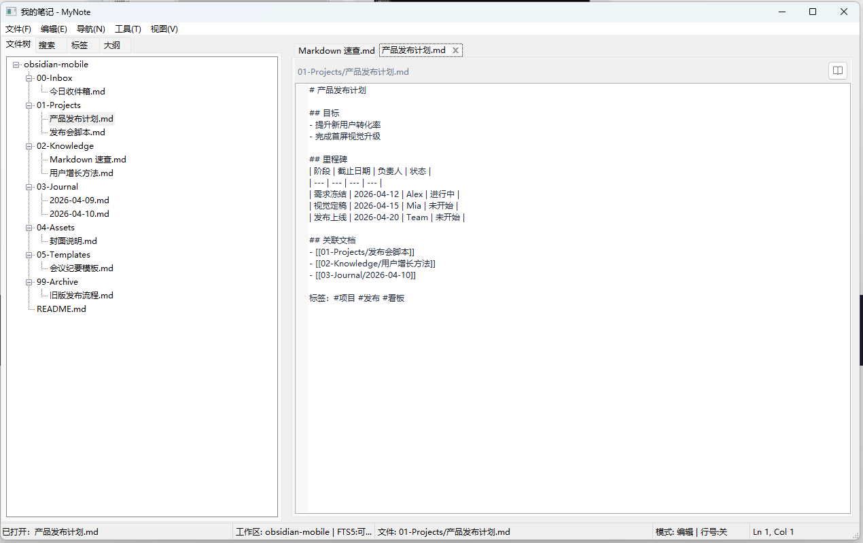Switch to the 搜索 sidebar tab
The image size is (863, 543).
(x=47, y=46)
